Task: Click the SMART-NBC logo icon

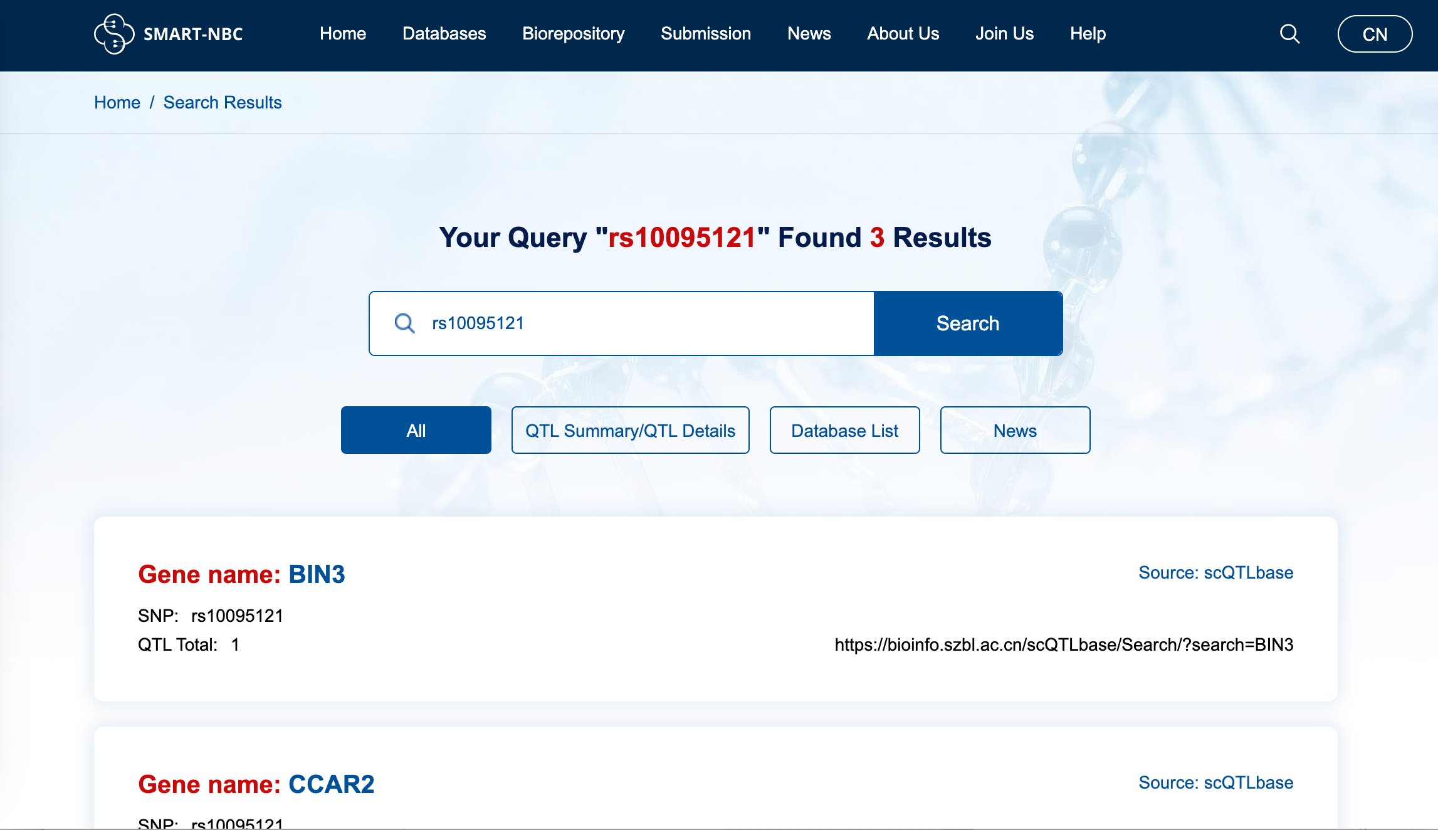Action: pos(114,34)
